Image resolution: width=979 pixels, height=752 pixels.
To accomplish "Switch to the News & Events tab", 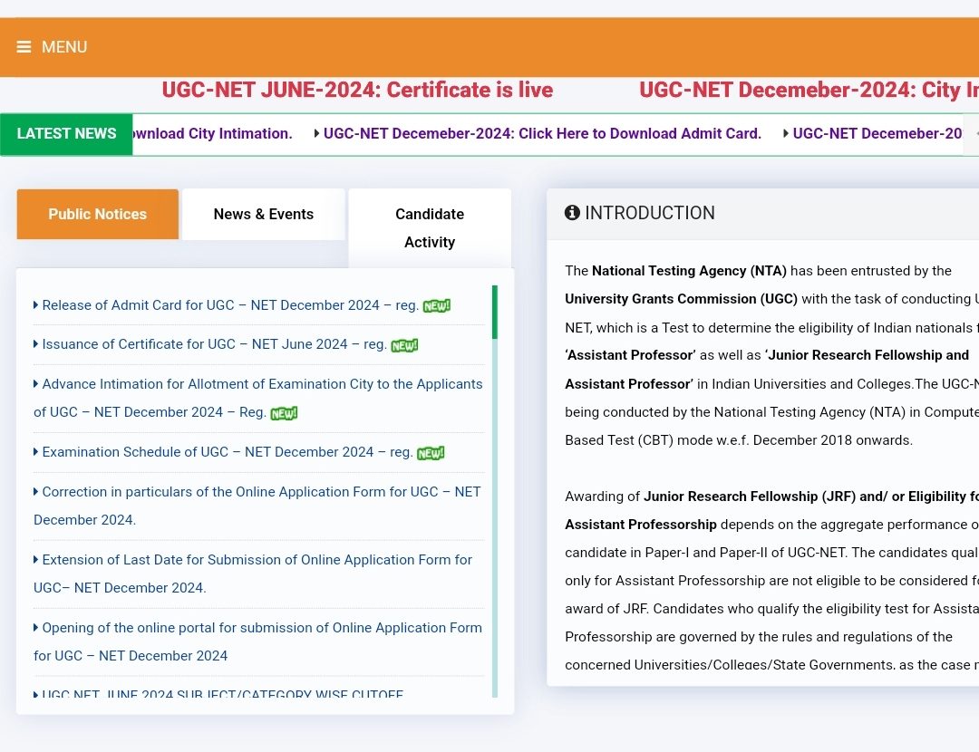I will pos(264,214).
